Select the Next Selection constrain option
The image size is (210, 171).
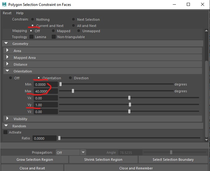[x=73, y=19]
